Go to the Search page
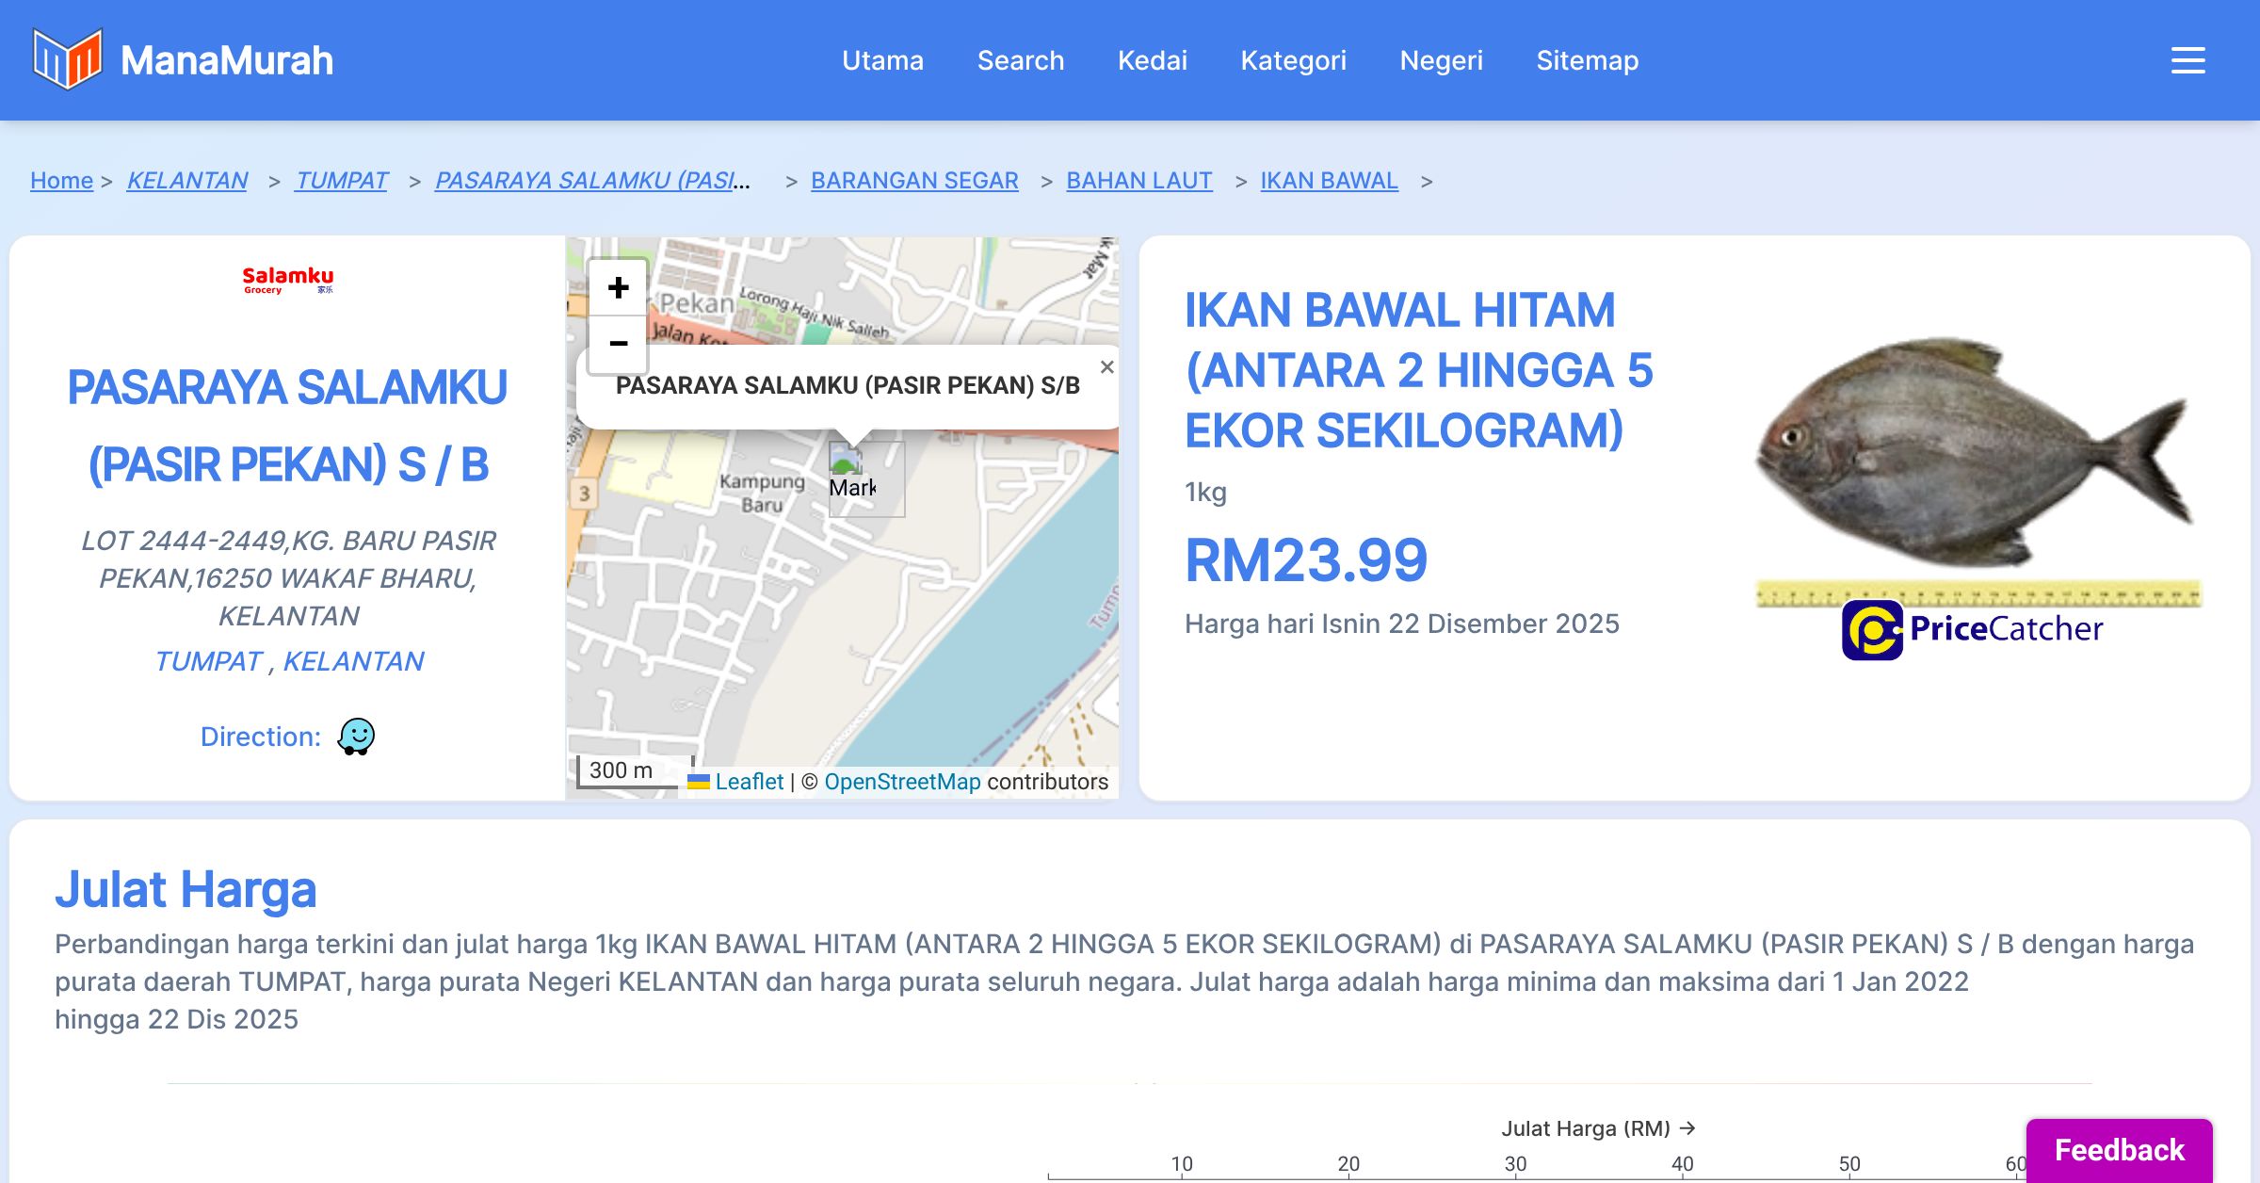 [x=1020, y=60]
